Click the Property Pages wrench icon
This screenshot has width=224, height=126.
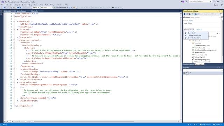pos(190,73)
